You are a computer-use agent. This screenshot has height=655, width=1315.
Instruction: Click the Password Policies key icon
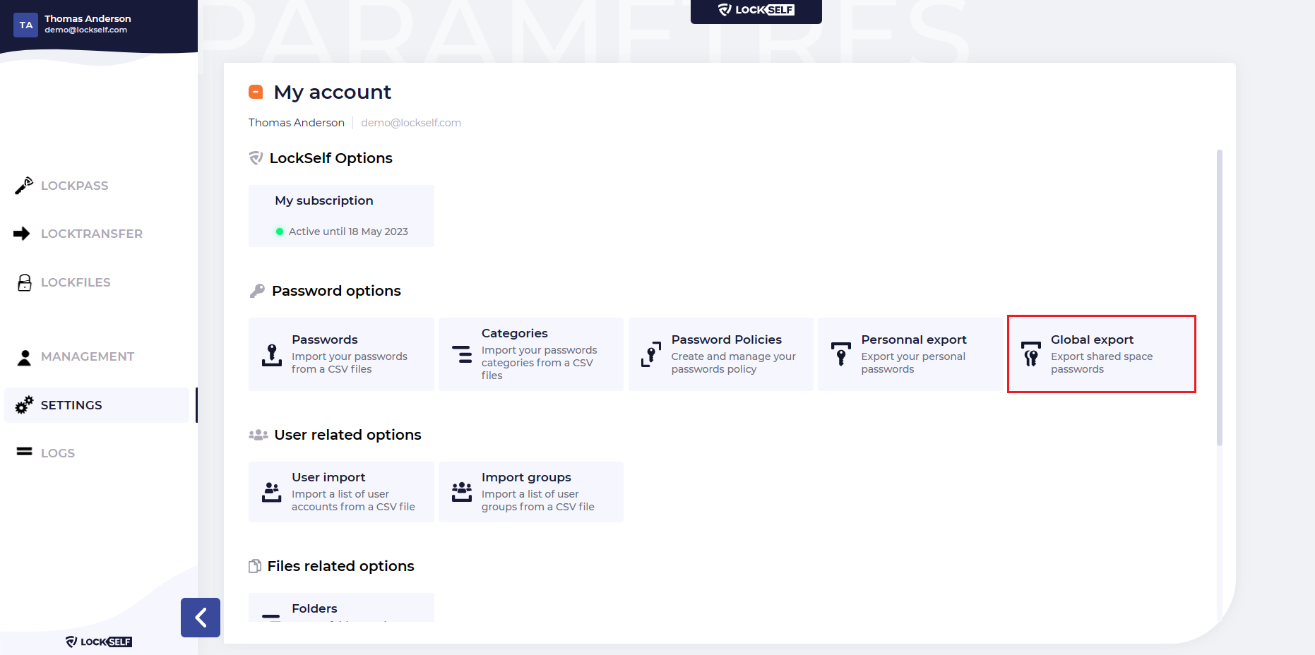pyautogui.click(x=650, y=354)
